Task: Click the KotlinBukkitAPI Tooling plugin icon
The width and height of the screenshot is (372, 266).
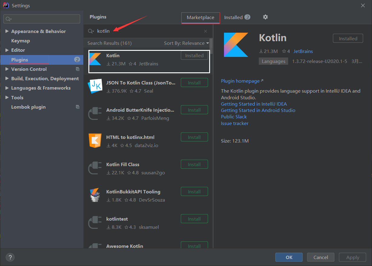Action: tap(95, 195)
